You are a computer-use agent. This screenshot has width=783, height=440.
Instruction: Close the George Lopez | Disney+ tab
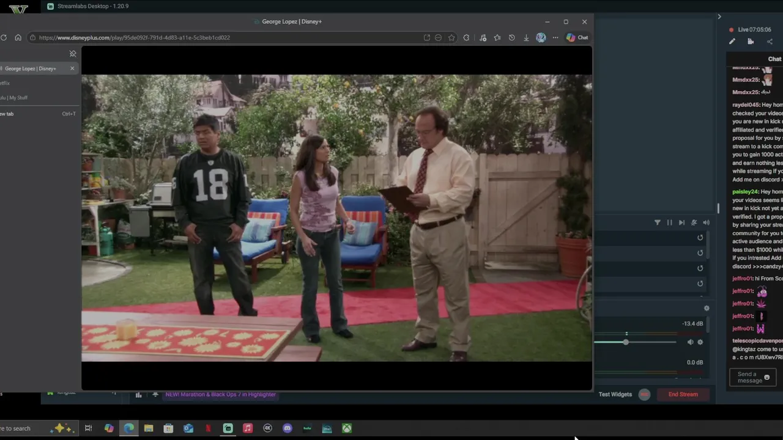pos(72,68)
